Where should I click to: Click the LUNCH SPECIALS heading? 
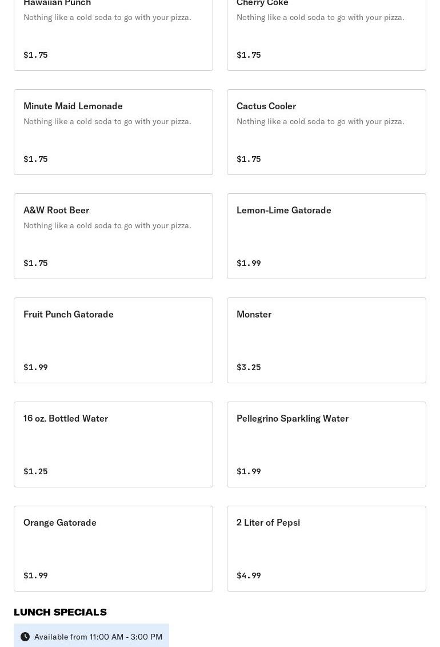[x=60, y=612]
